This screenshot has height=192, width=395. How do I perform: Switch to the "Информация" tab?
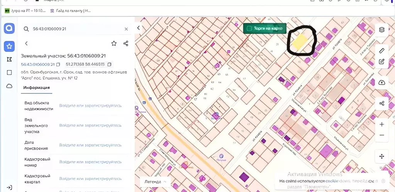36,87
